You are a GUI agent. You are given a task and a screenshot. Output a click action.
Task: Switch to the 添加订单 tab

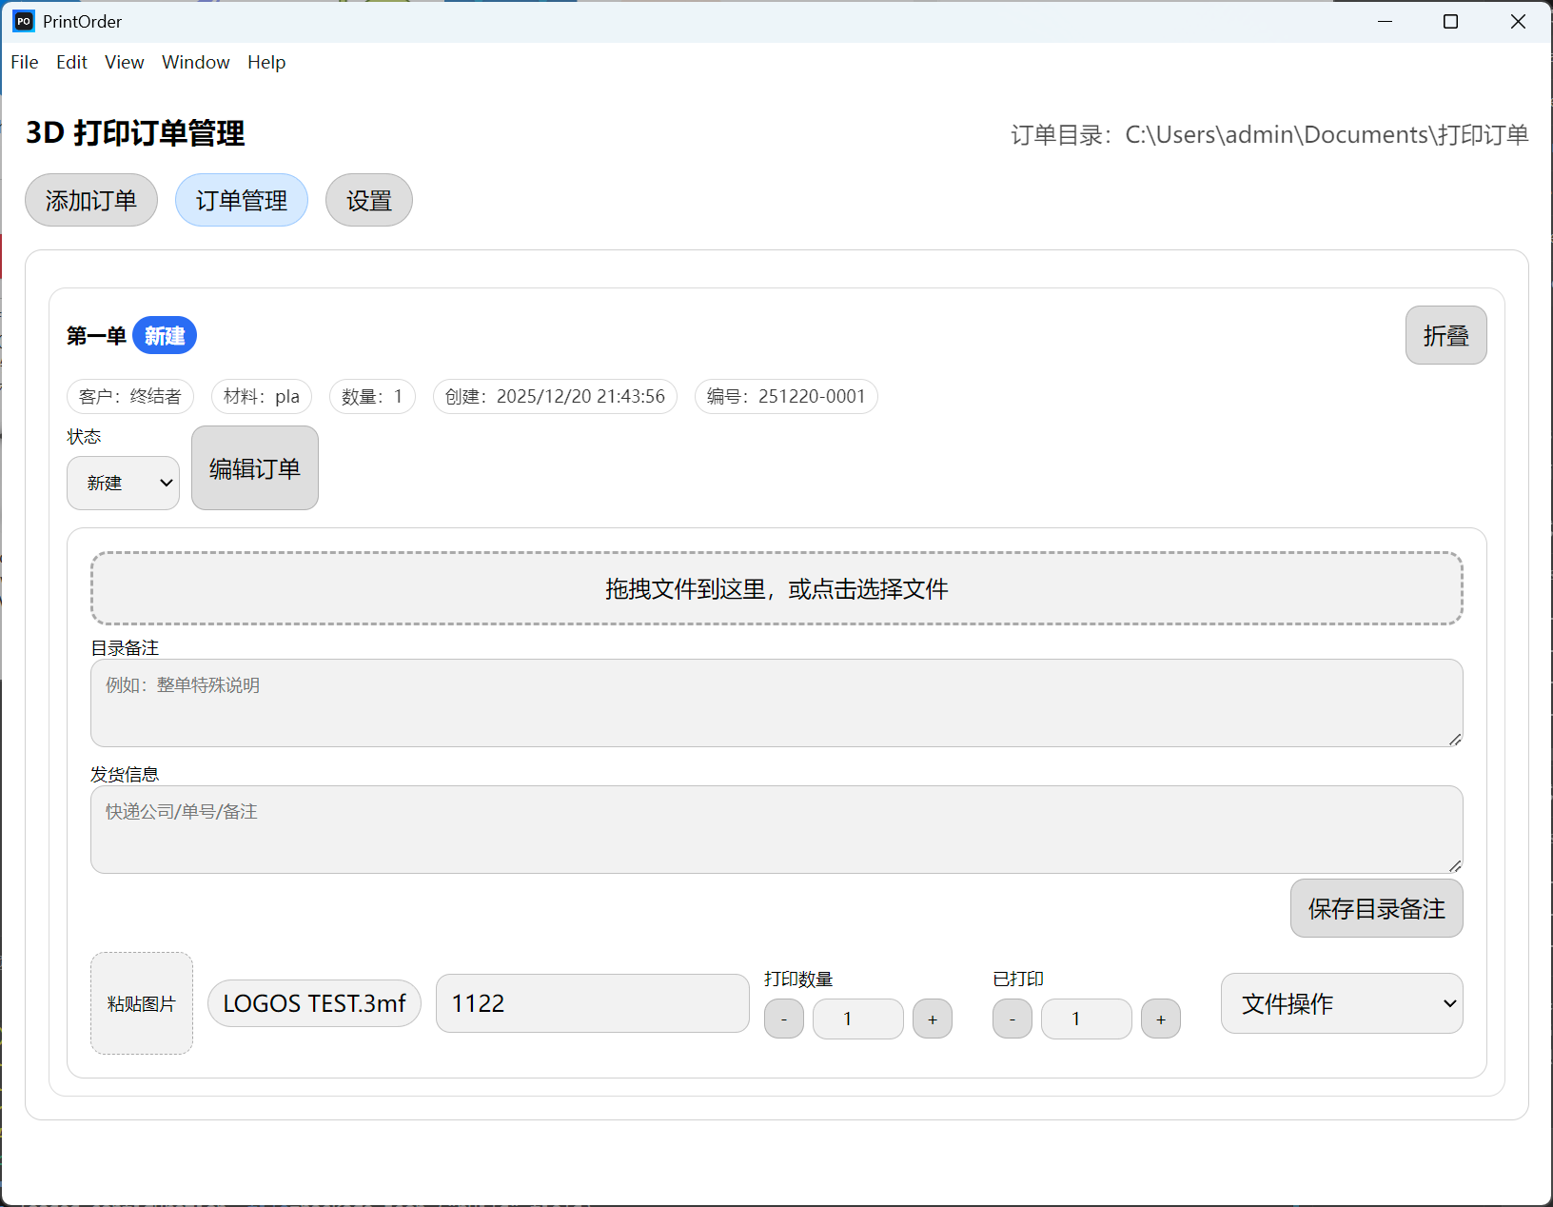tap(91, 200)
